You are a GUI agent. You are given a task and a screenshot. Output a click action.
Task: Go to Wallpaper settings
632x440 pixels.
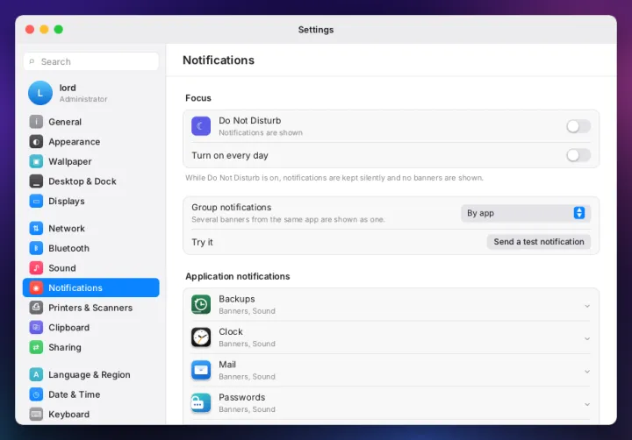point(91,161)
